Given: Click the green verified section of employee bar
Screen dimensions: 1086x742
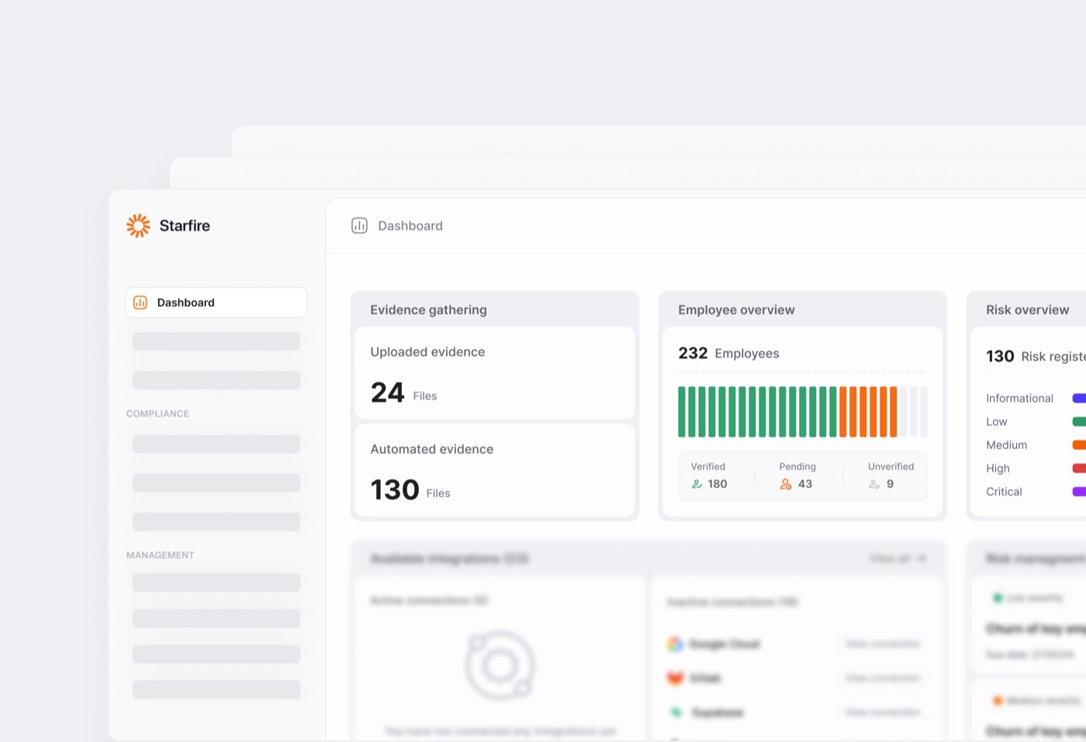Looking at the screenshot, I should point(758,412).
